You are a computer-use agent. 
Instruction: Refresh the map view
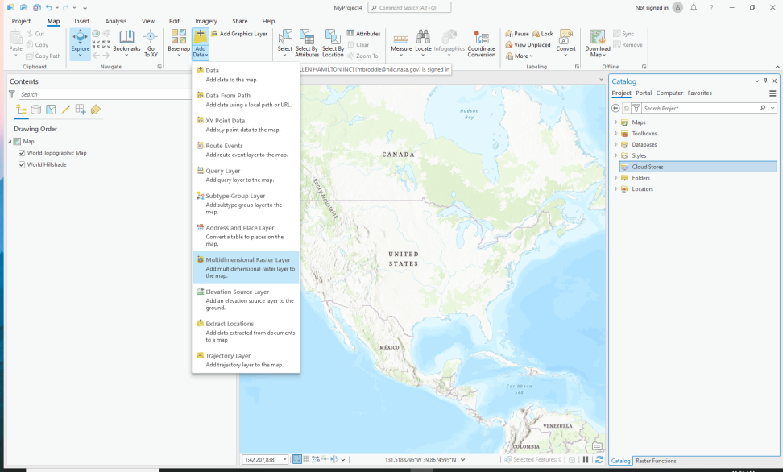[599, 459]
